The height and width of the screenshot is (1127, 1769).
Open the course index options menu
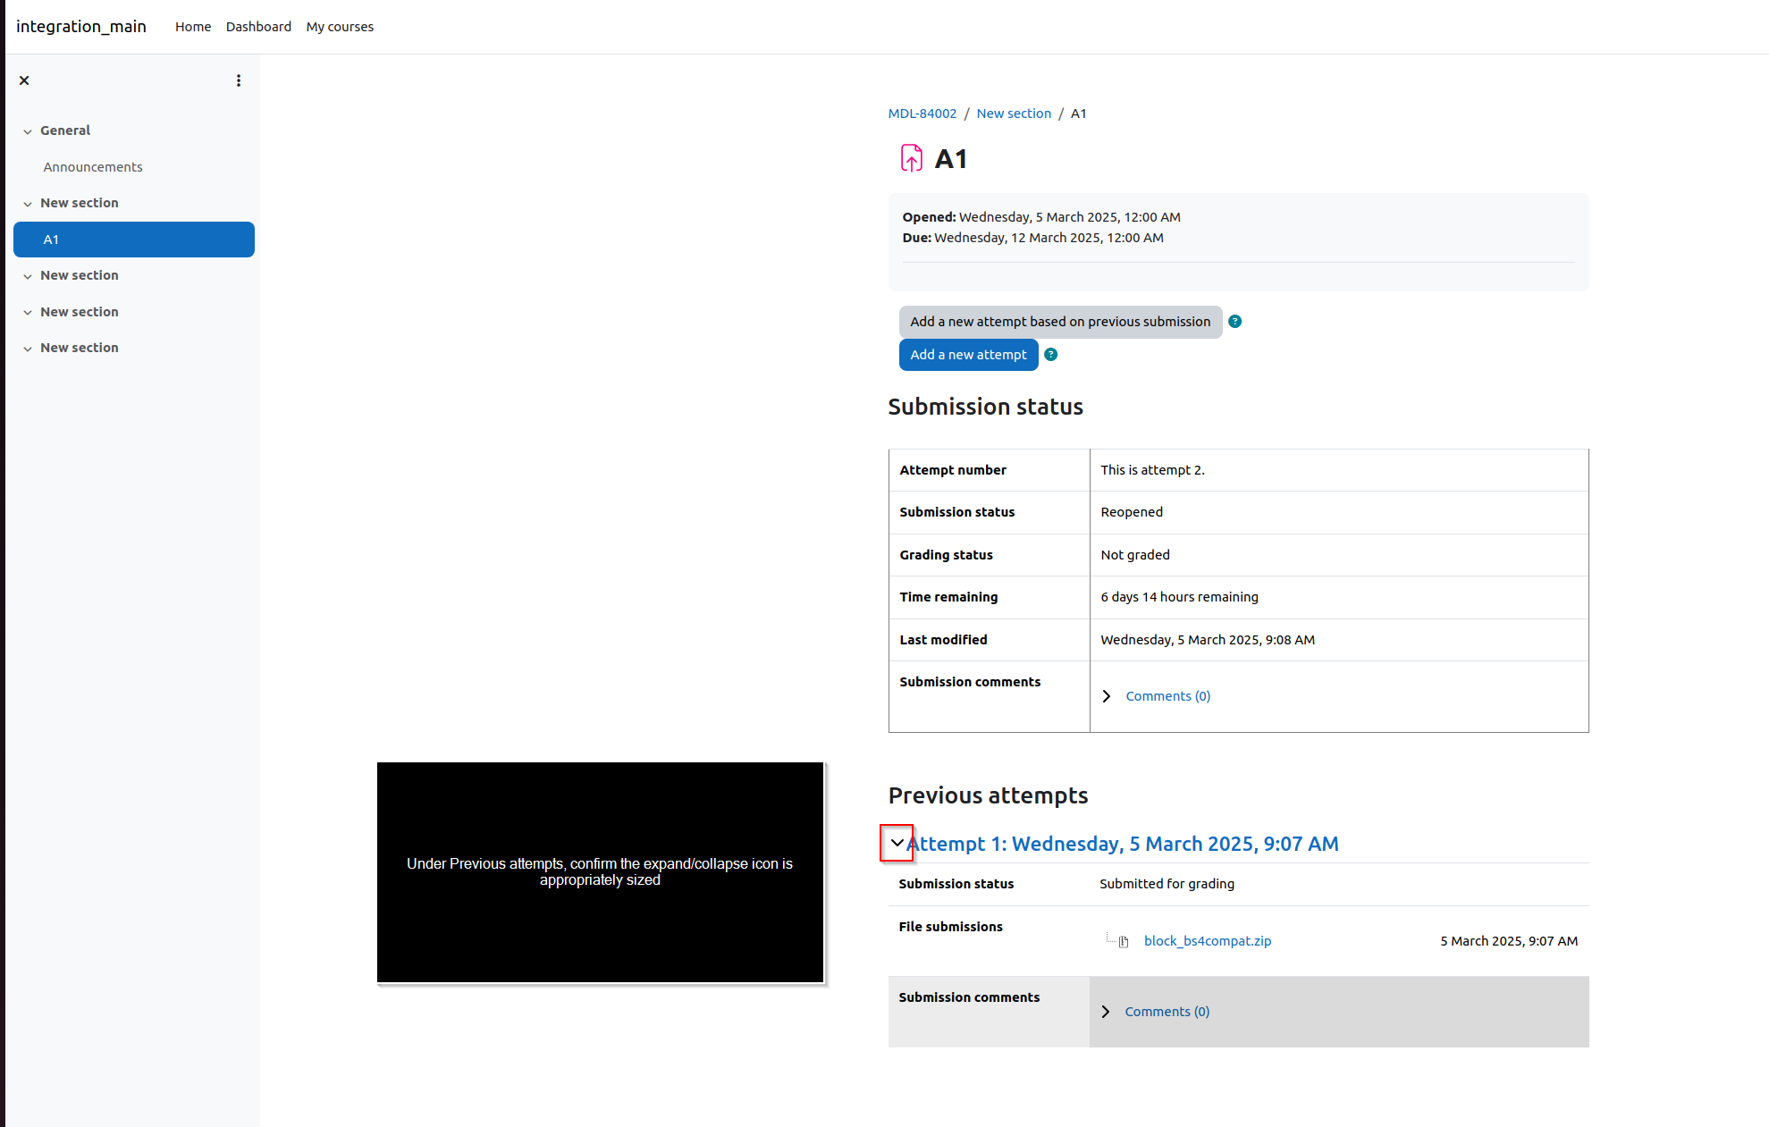(x=239, y=80)
